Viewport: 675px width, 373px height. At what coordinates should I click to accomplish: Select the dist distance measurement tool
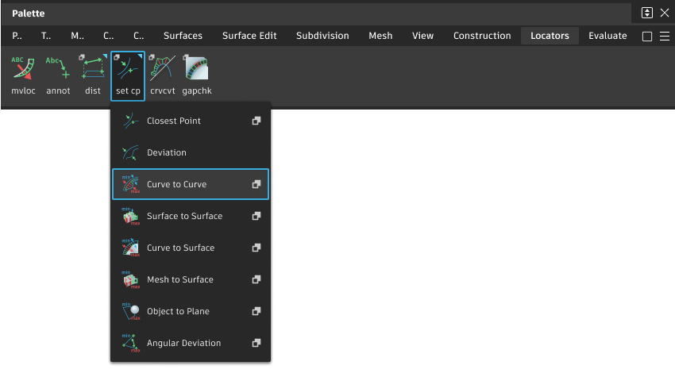coord(93,70)
